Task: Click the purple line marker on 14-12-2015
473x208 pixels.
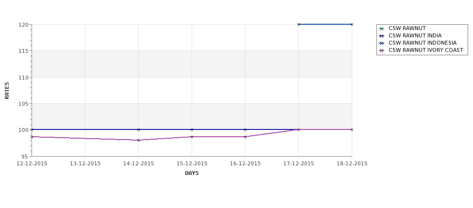Action: 138,140
